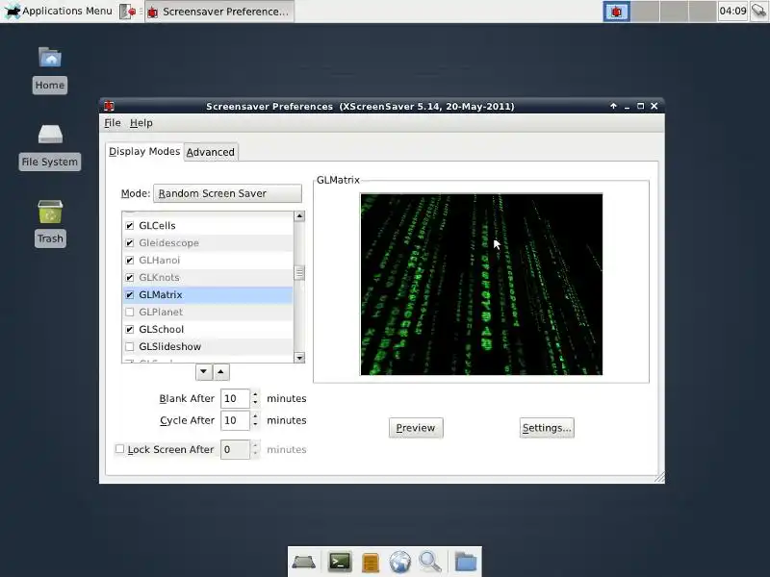Open the Trash desktop icon
This screenshot has height=577, width=770.
pos(50,223)
